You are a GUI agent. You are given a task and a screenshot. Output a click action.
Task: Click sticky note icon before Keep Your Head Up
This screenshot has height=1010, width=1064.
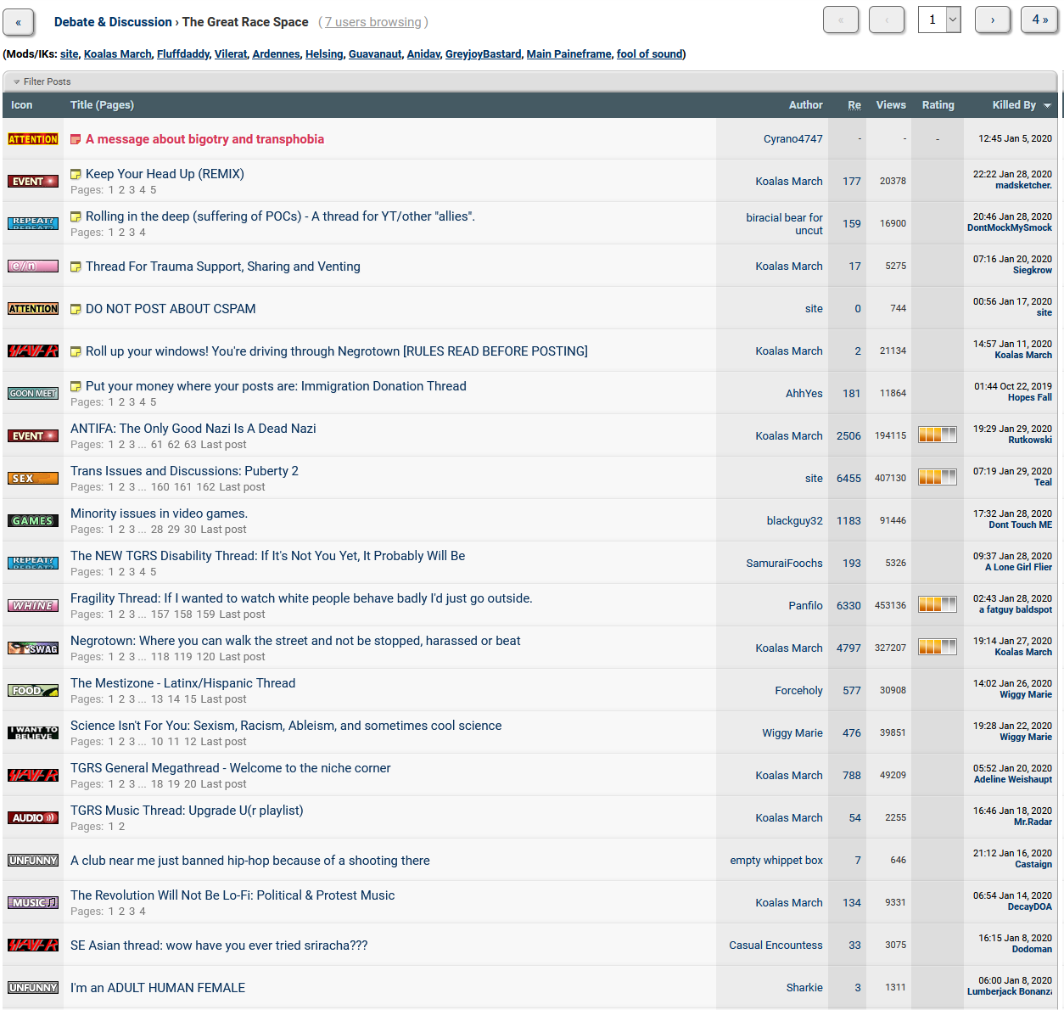point(76,174)
